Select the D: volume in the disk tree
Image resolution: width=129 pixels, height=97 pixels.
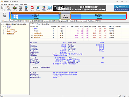pyautogui.click(x=10, y=34)
